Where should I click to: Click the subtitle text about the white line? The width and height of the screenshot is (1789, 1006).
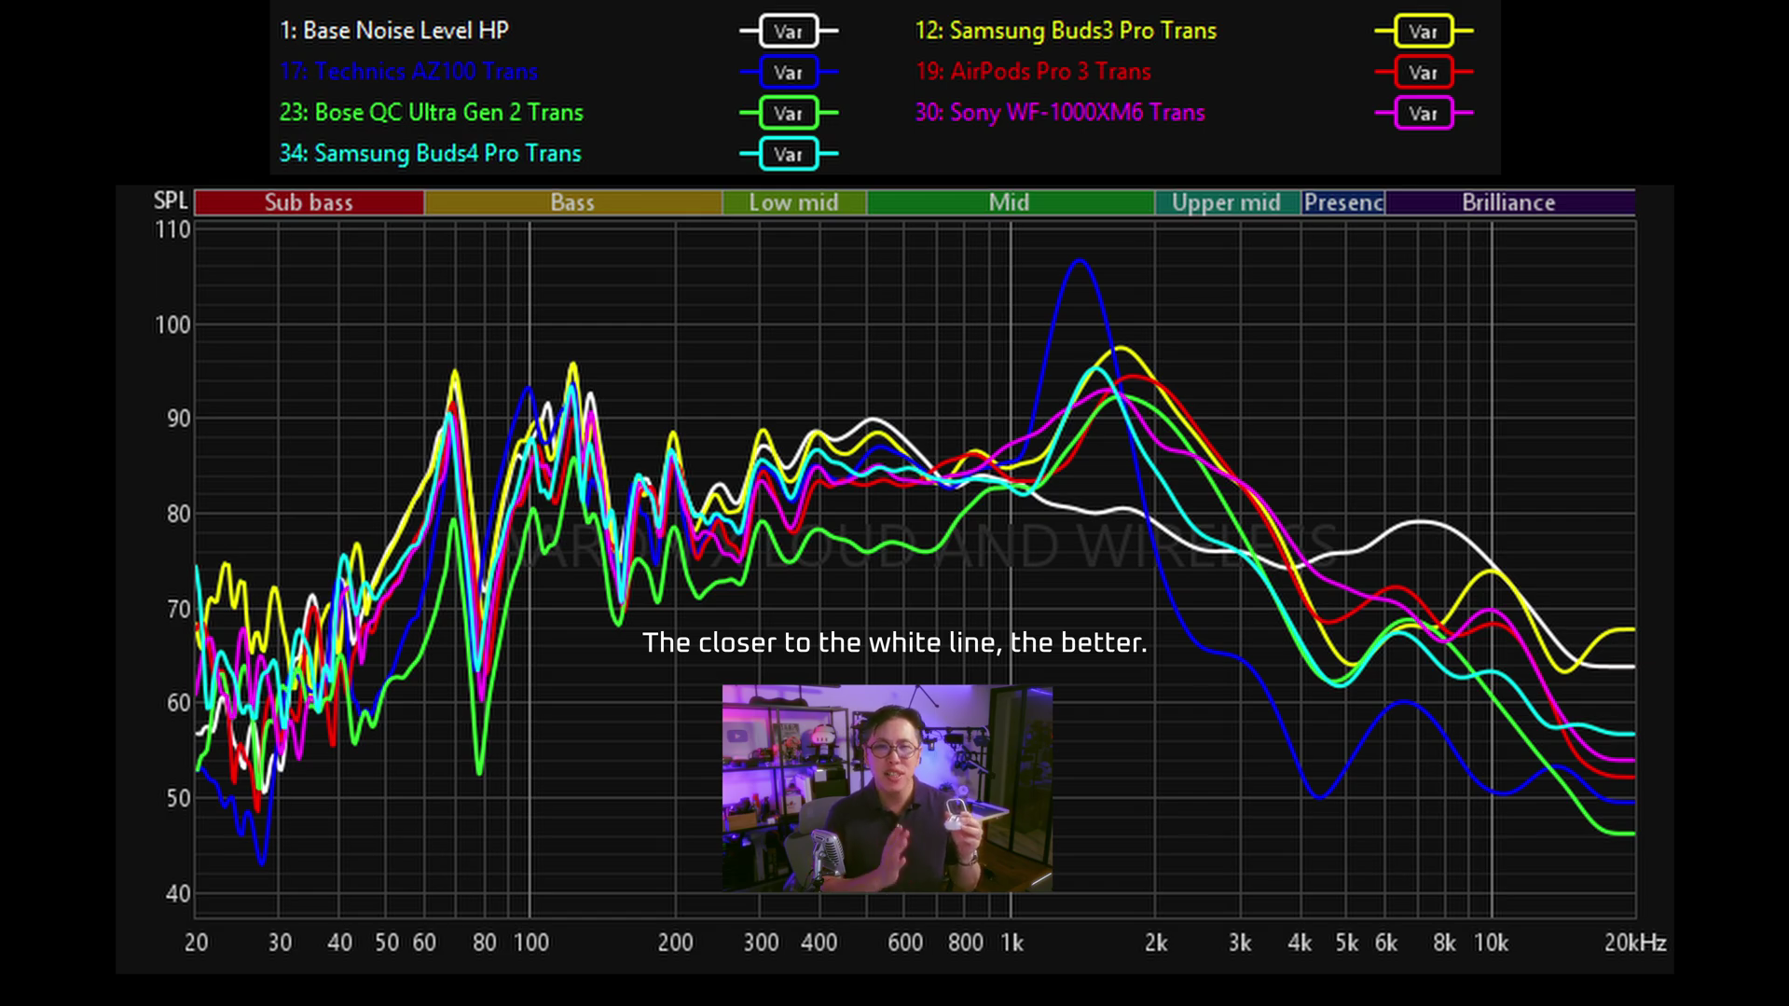pos(894,643)
